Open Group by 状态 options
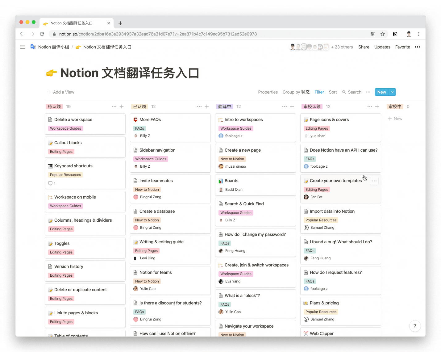 [296, 92]
